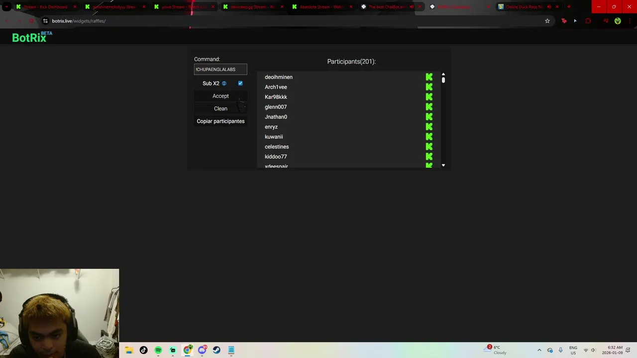This screenshot has height=358, width=637.
Task: Open Notepad from taskbar
Action: (231, 350)
